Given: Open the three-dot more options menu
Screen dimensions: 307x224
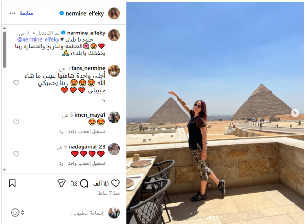Looking at the screenshot, I should click(12, 13).
